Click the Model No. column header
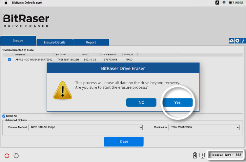This screenshot has width=246, height=162. tap(21, 54)
